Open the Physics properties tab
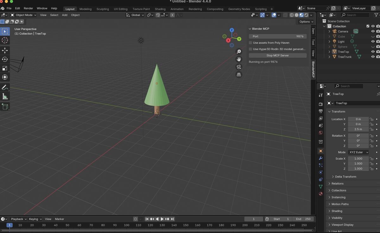The width and height of the screenshot is (380, 233). (320, 172)
